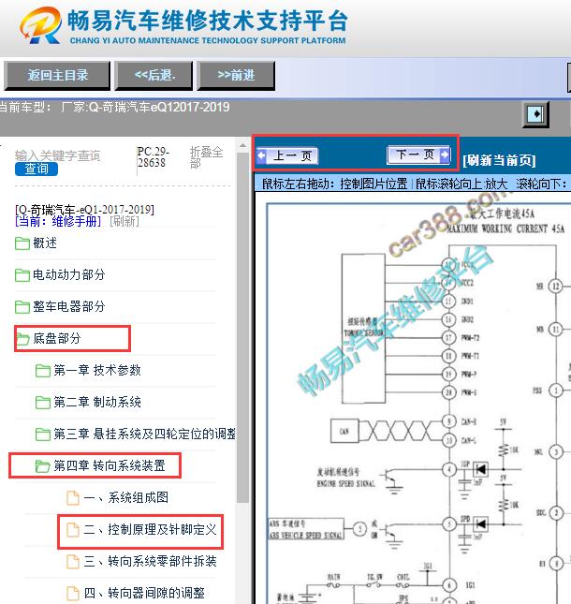Click the 返回主目录 button
571x604 pixels.
57,76
